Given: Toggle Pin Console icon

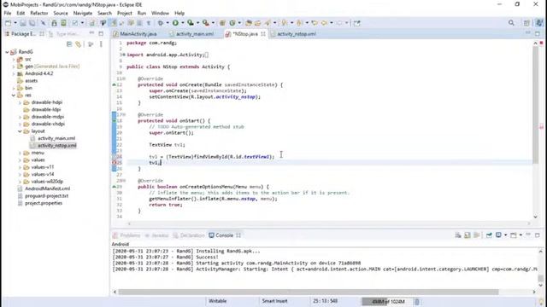Looking at the screenshot, I should coord(489,235).
